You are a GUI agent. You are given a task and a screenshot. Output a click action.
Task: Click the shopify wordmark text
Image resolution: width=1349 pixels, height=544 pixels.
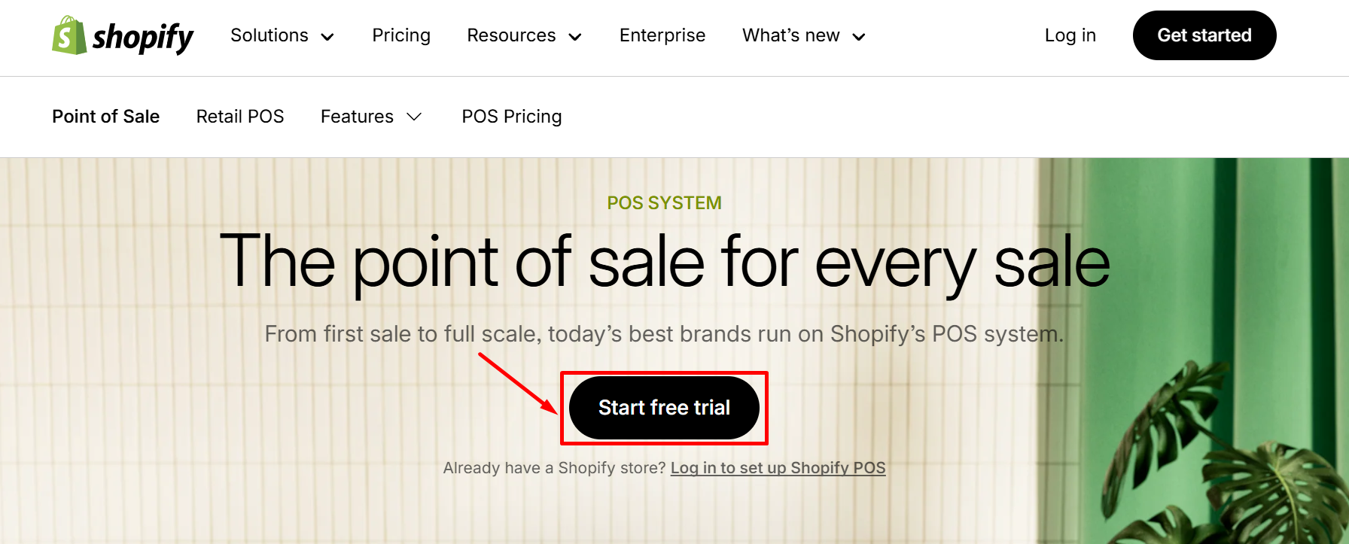coord(143,37)
